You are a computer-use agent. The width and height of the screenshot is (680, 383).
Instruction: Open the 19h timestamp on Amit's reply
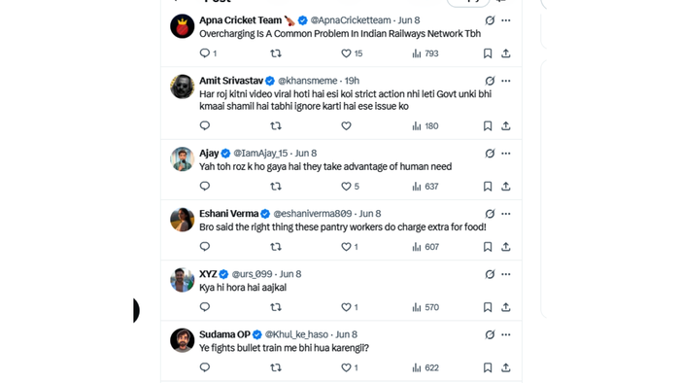pyautogui.click(x=352, y=81)
